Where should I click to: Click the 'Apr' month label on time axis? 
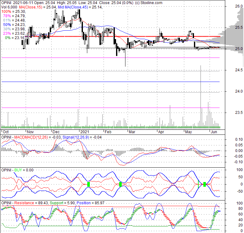161,132
